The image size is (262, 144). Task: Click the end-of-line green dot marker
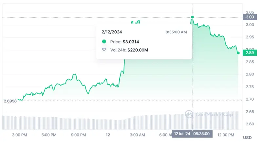pyautogui.click(x=238, y=53)
